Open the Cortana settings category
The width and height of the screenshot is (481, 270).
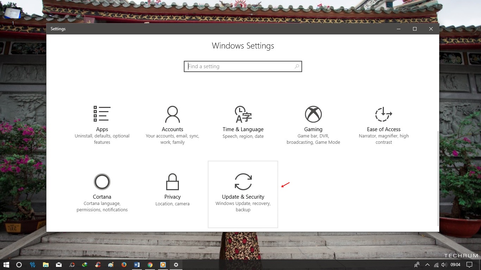click(x=102, y=194)
